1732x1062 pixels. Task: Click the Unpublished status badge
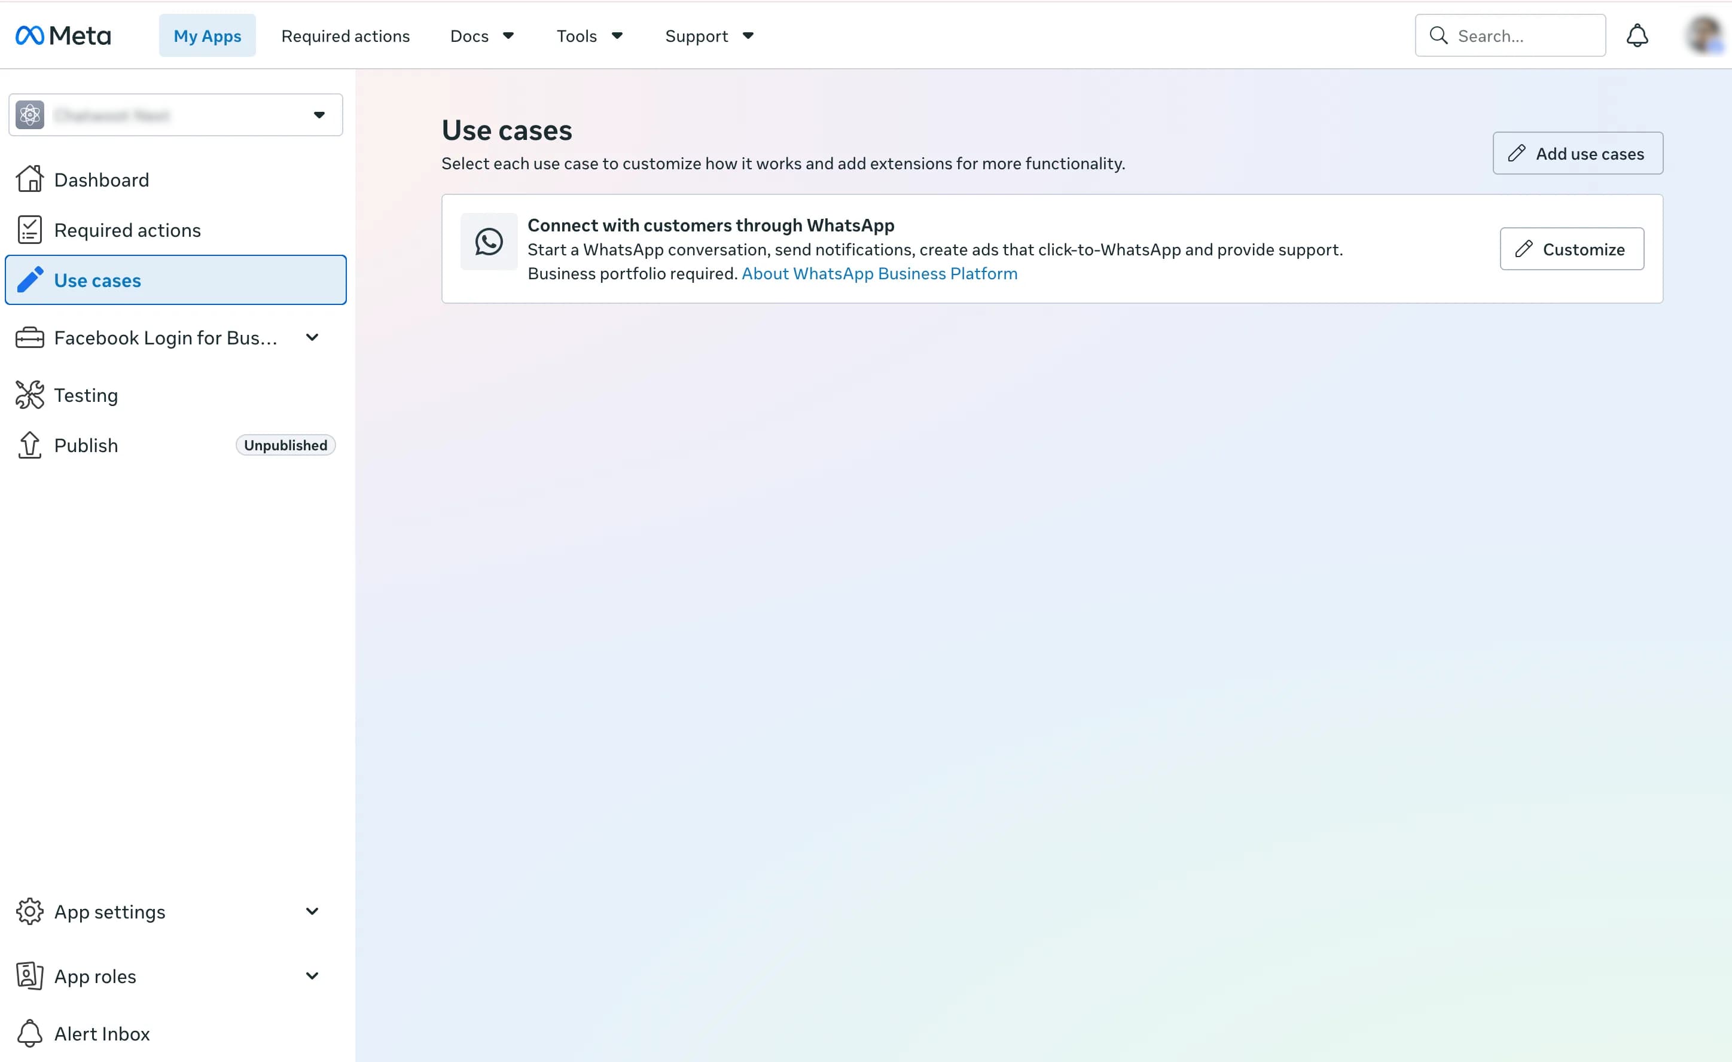click(285, 445)
